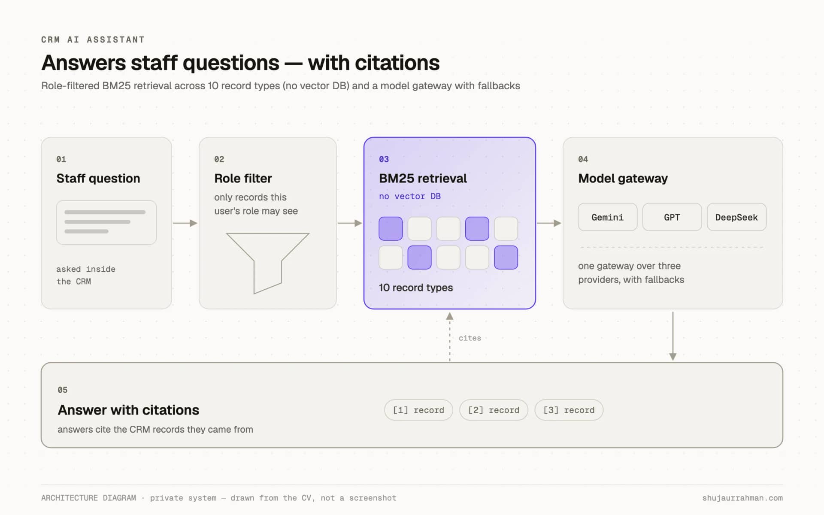Click the 'BM25 retrieval' card title
The image size is (824, 515).
(423, 178)
